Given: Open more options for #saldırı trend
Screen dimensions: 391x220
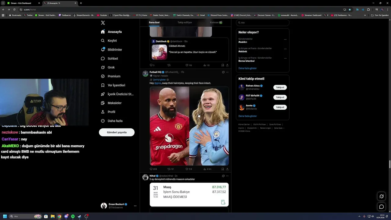Looking at the screenshot, I should pyautogui.click(x=285, y=39).
